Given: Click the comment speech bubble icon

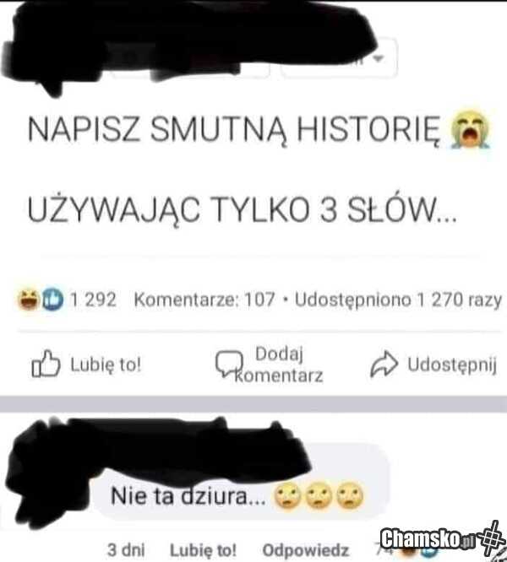Looking at the screenshot, I should 229,364.
